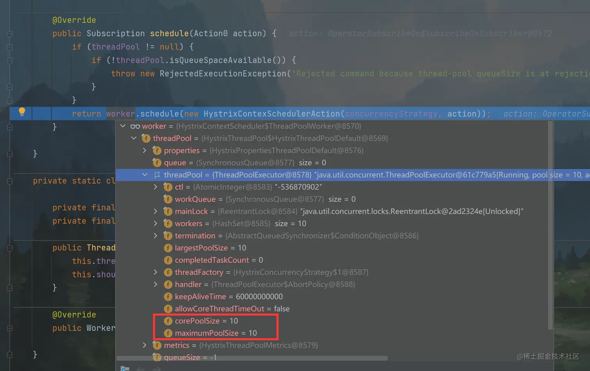Viewport: 590px width, 371px height.
Task: Click the fold marker beside 'private static cl' line
Action: pos(10,181)
